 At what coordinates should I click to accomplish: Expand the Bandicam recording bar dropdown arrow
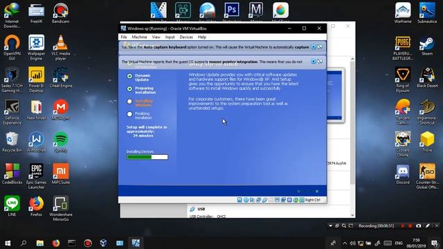330,226
